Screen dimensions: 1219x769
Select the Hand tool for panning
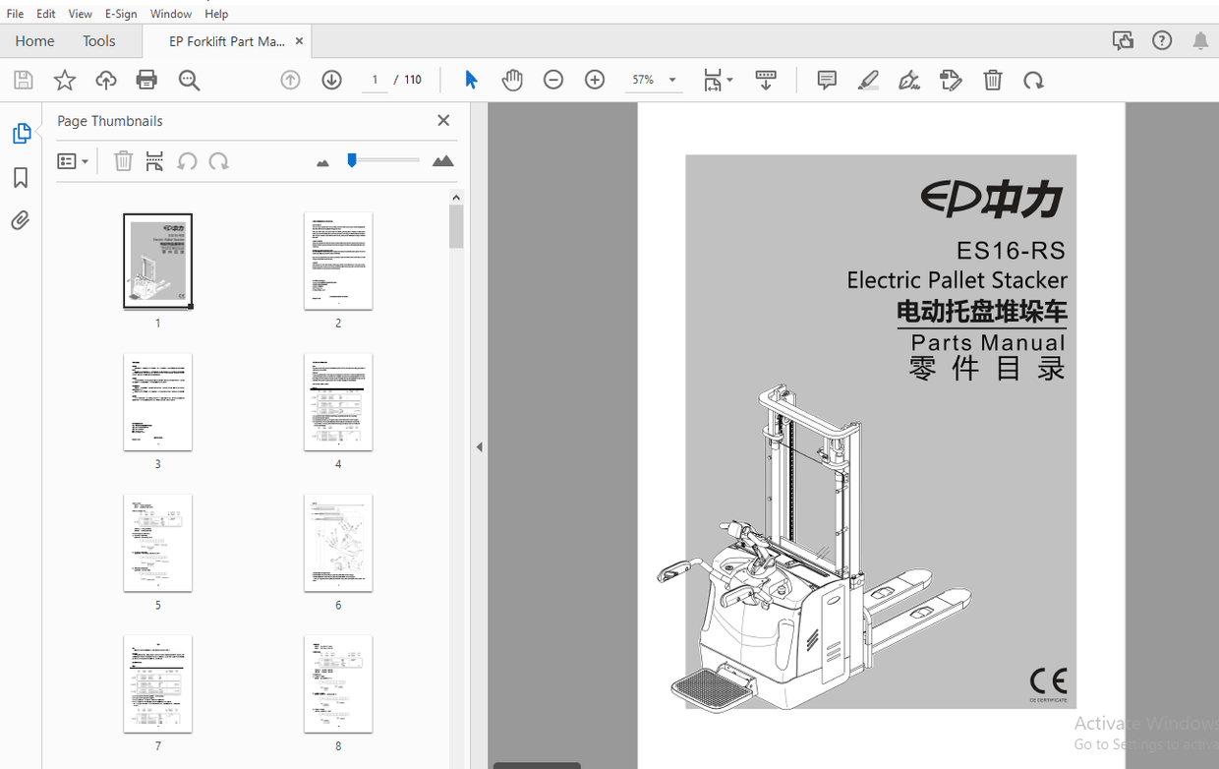coord(512,80)
